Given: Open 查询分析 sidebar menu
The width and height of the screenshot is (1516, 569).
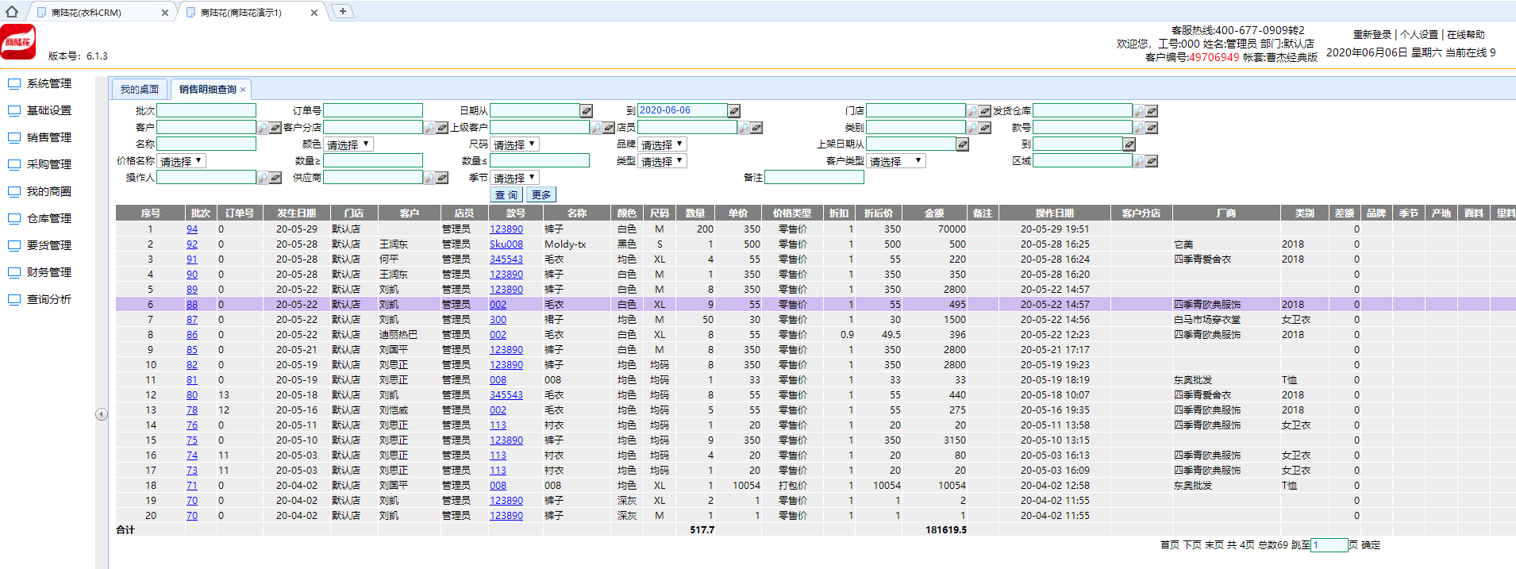Looking at the screenshot, I should point(49,299).
